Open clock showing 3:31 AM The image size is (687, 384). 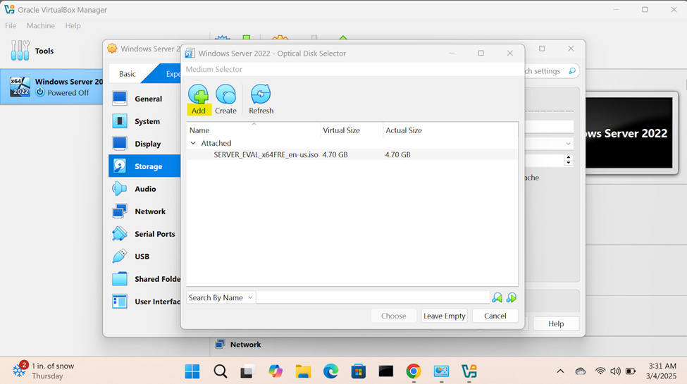(x=662, y=371)
